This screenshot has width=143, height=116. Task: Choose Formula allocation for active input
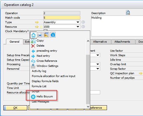pyautogui.click(x=54, y=76)
